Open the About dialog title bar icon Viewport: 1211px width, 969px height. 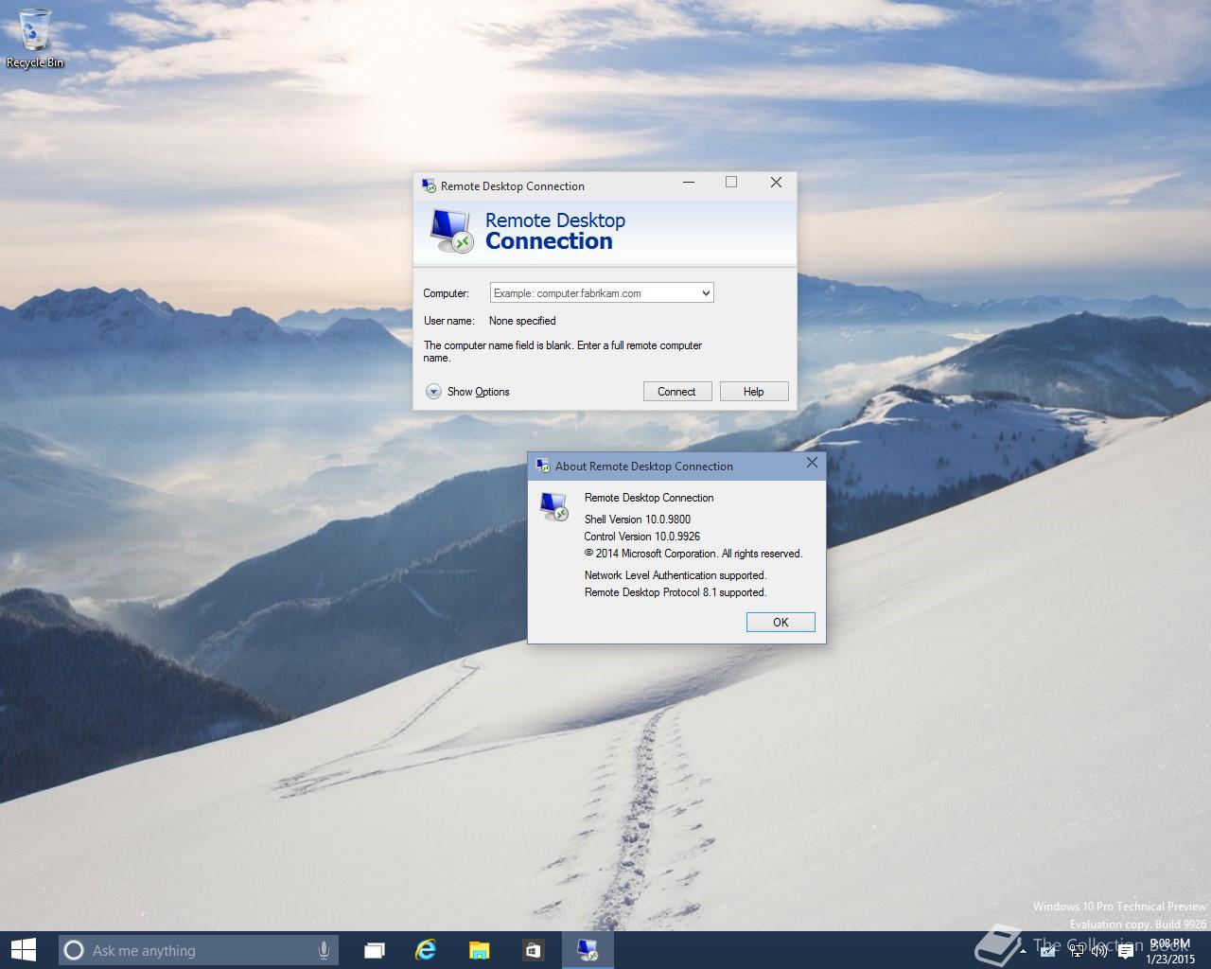pos(543,466)
